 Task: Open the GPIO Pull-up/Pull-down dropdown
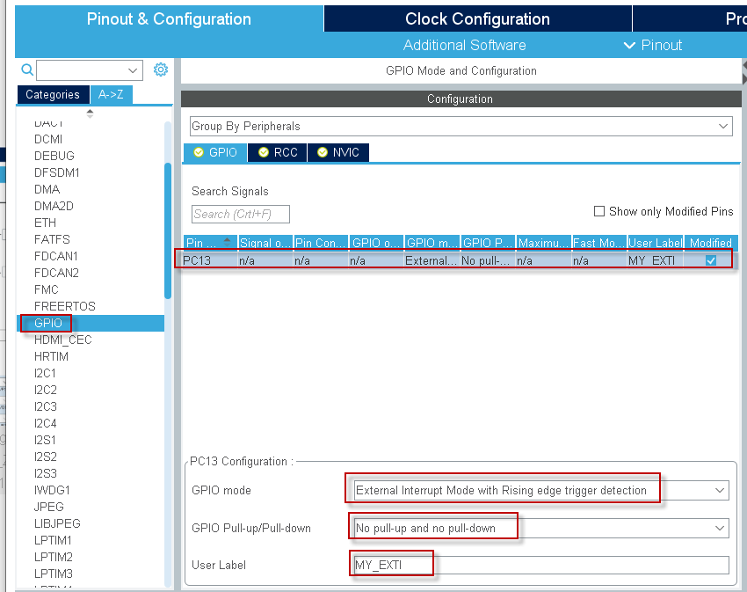click(720, 528)
